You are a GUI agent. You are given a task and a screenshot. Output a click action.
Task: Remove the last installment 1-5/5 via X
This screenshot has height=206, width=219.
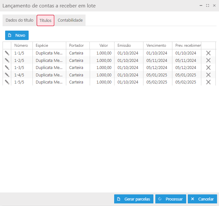(208, 82)
